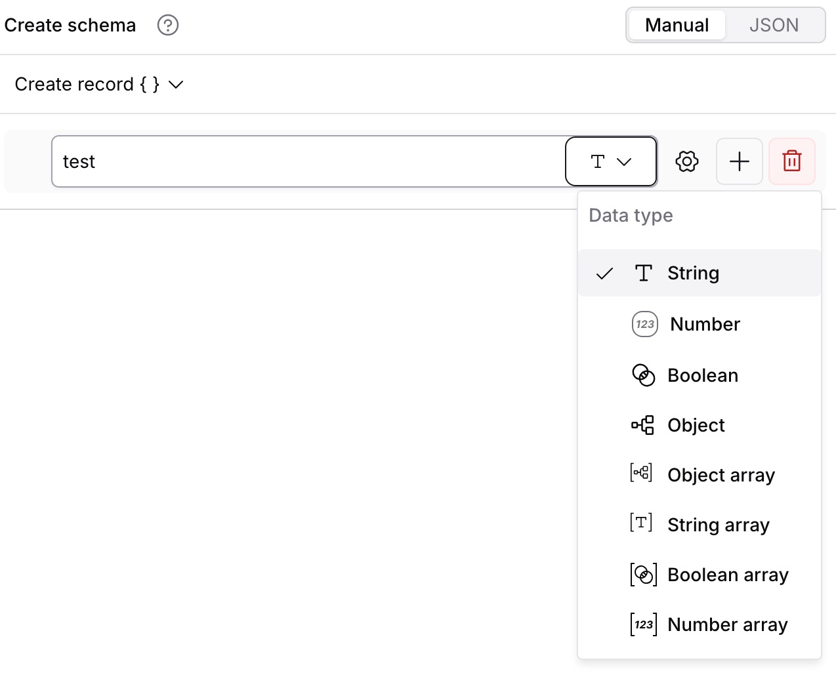Click the Create schema heading text

(70, 26)
